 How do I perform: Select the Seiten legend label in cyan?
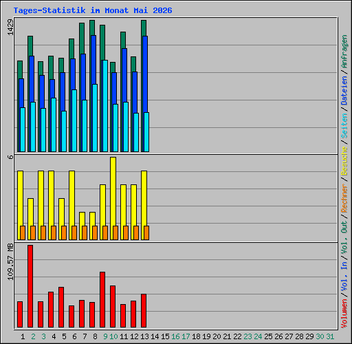[344, 126]
